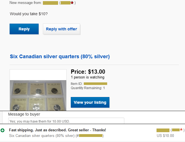Click the redacted Item ID number

95,84
